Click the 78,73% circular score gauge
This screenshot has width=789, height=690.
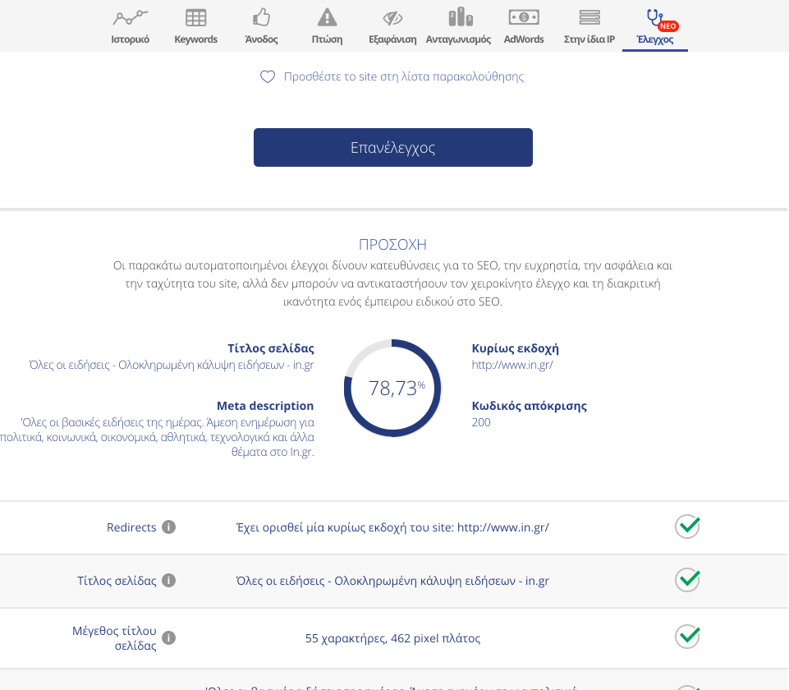(x=392, y=388)
